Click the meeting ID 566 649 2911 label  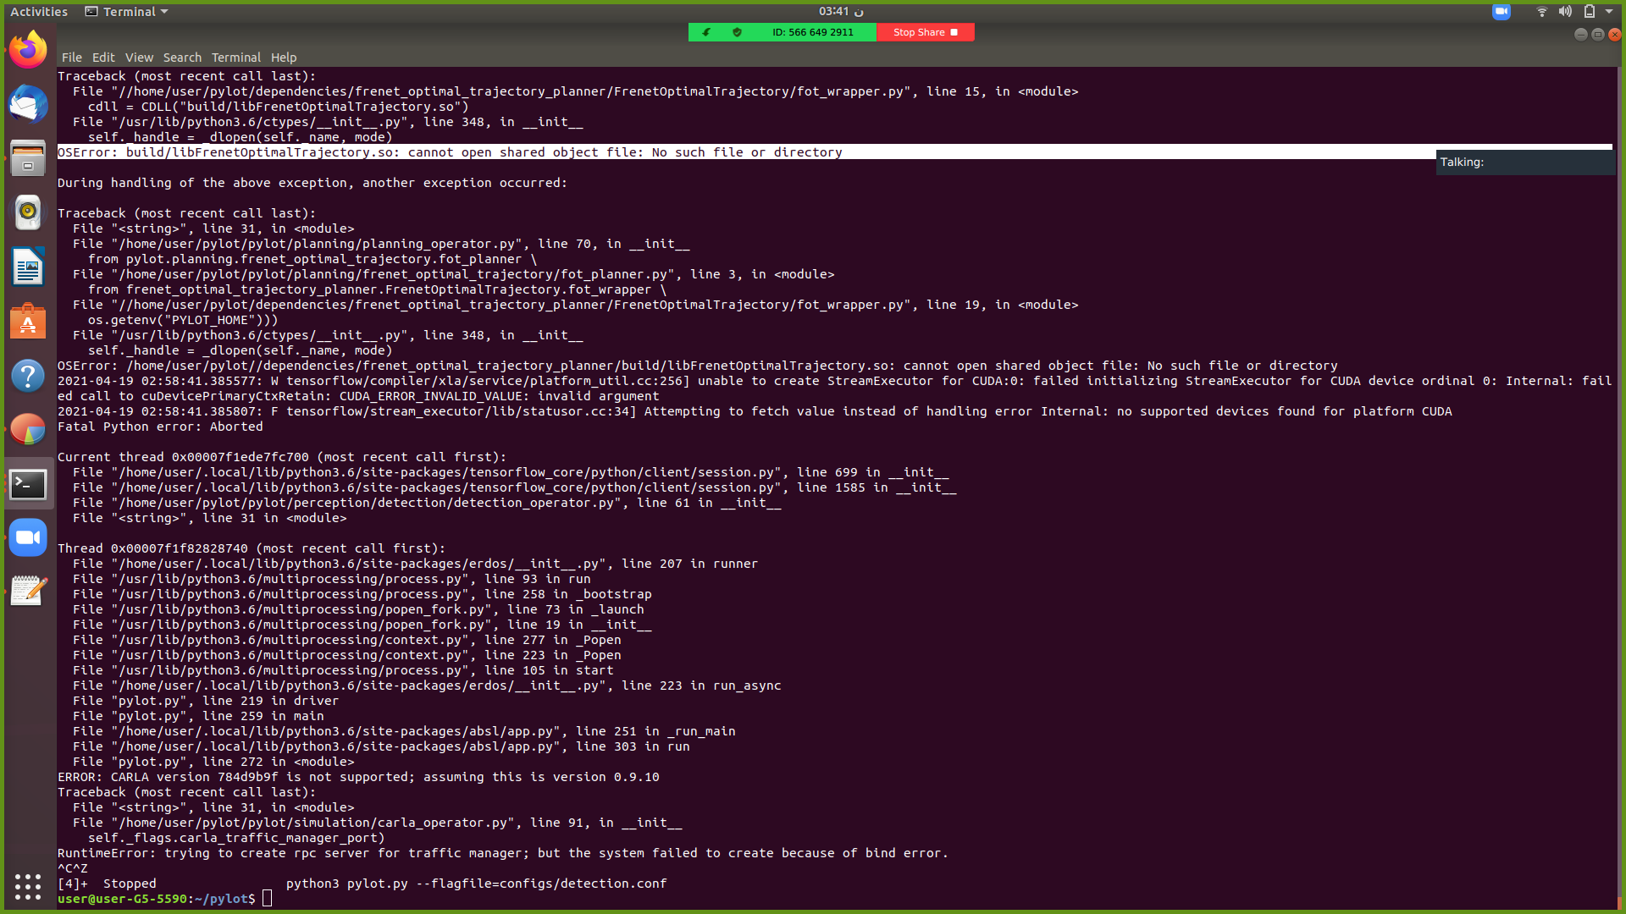pyautogui.click(x=813, y=32)
